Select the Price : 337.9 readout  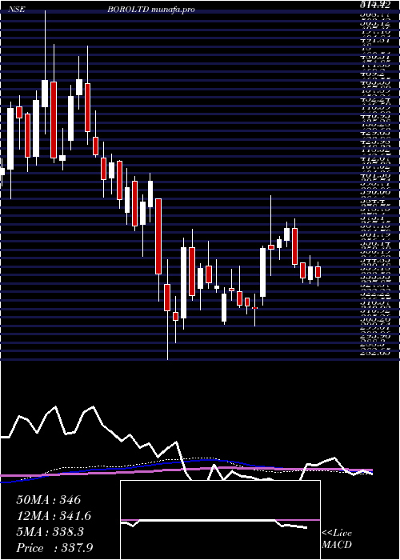tap(55, 548)
